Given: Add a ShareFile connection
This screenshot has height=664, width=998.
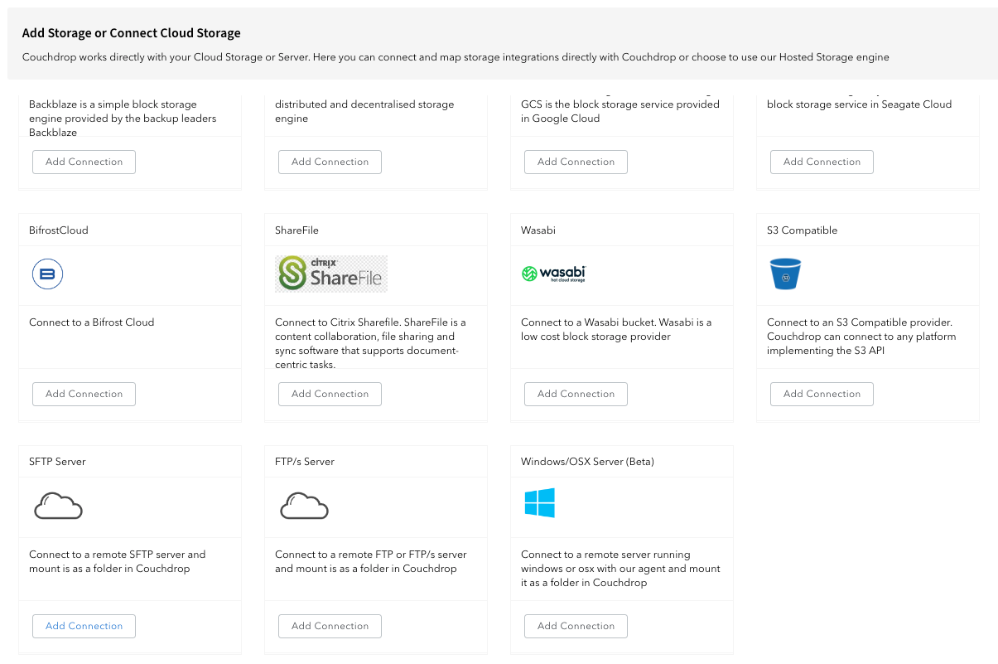Looking at the screenshot, I should pos(330,394).
